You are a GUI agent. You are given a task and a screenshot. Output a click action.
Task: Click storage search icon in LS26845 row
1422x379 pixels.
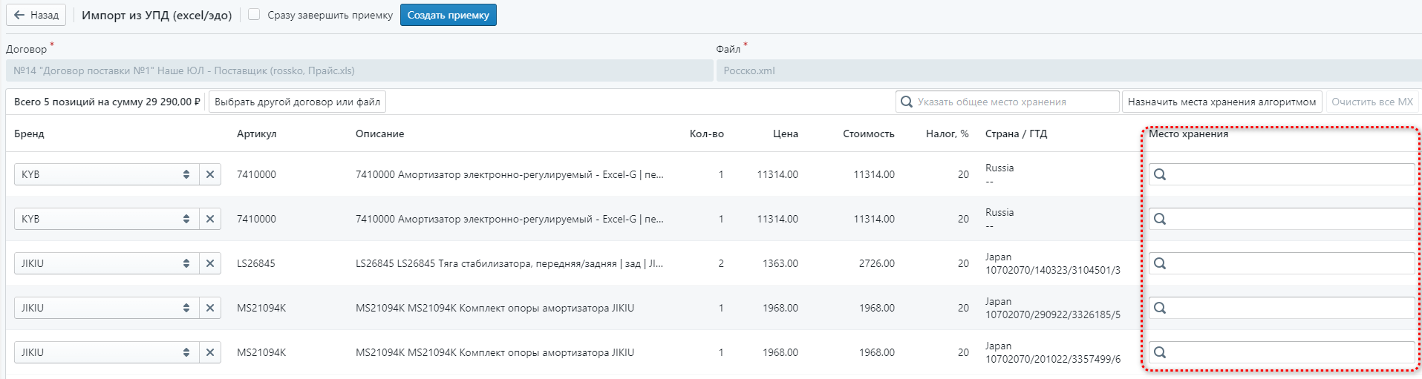coord(1160,263)
